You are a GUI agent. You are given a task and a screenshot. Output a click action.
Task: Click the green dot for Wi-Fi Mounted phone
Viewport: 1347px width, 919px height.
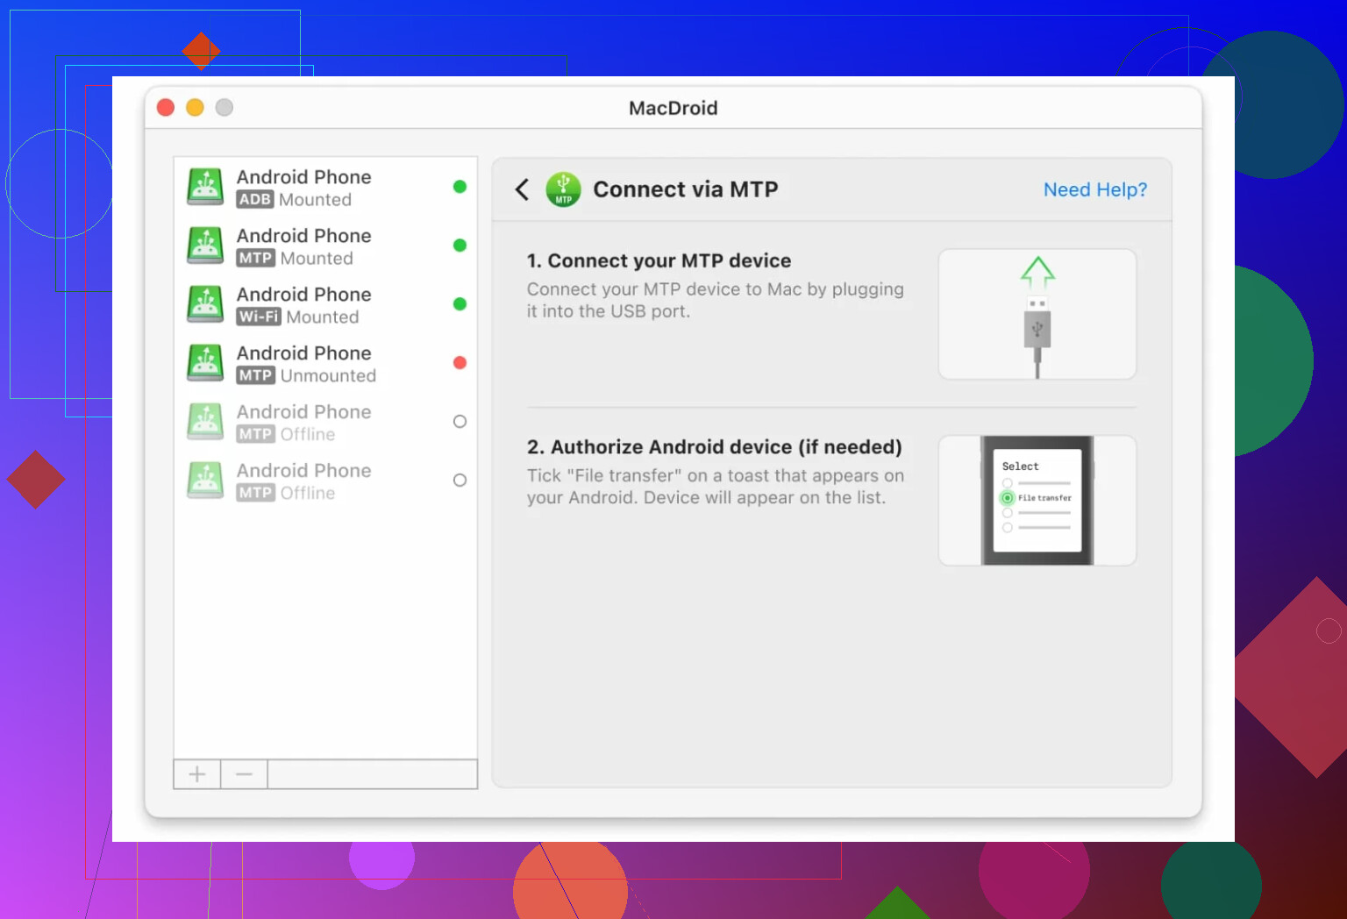(460, 303)
